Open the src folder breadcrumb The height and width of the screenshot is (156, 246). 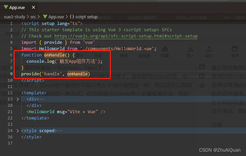pyautogui.click(x=33, y=17)
